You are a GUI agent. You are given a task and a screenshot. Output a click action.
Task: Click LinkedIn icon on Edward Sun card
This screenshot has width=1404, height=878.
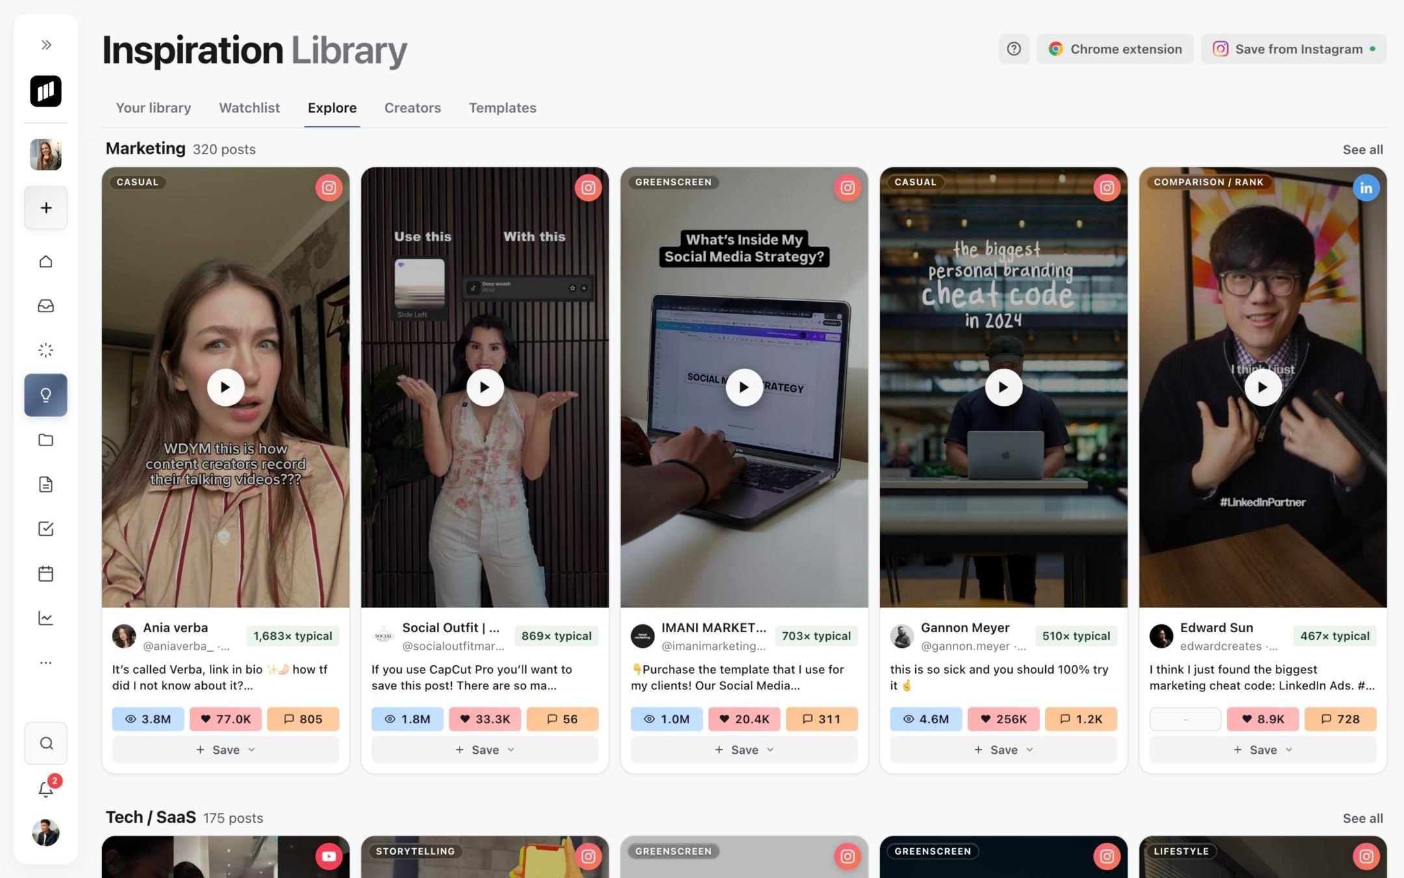[x=1366, y=188]
